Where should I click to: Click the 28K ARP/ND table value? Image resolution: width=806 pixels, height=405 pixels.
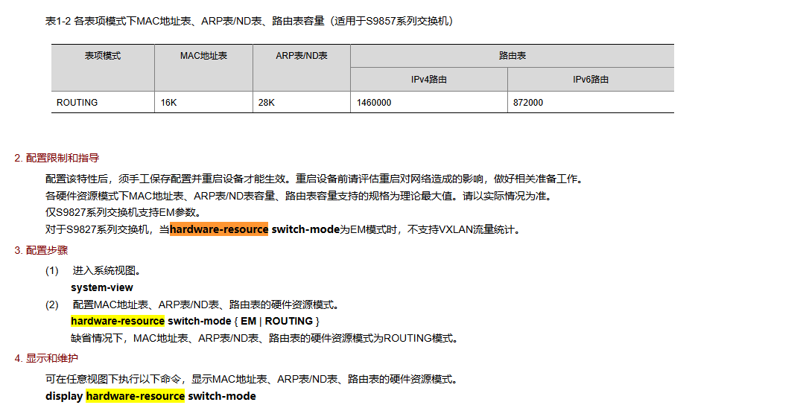pos(267,103)
